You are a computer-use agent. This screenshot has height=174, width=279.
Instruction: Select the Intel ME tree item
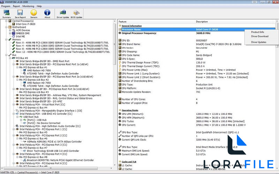[x=21, y=37]
